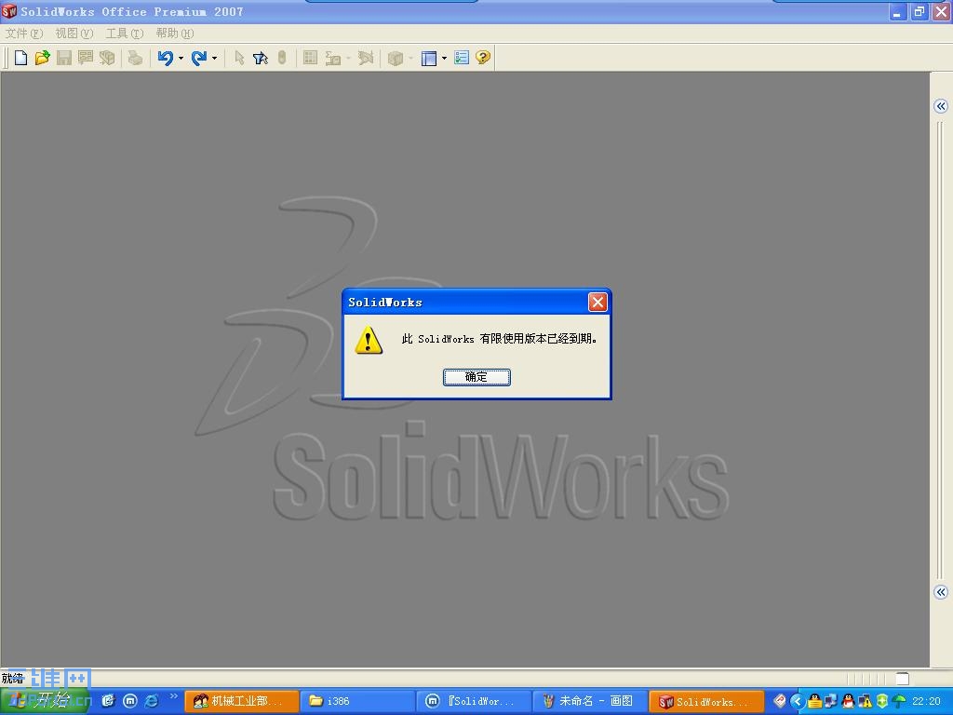The width and height of the screenshot is (953, 715).
Task: Click the system clock 22:20
Action: 926,701
